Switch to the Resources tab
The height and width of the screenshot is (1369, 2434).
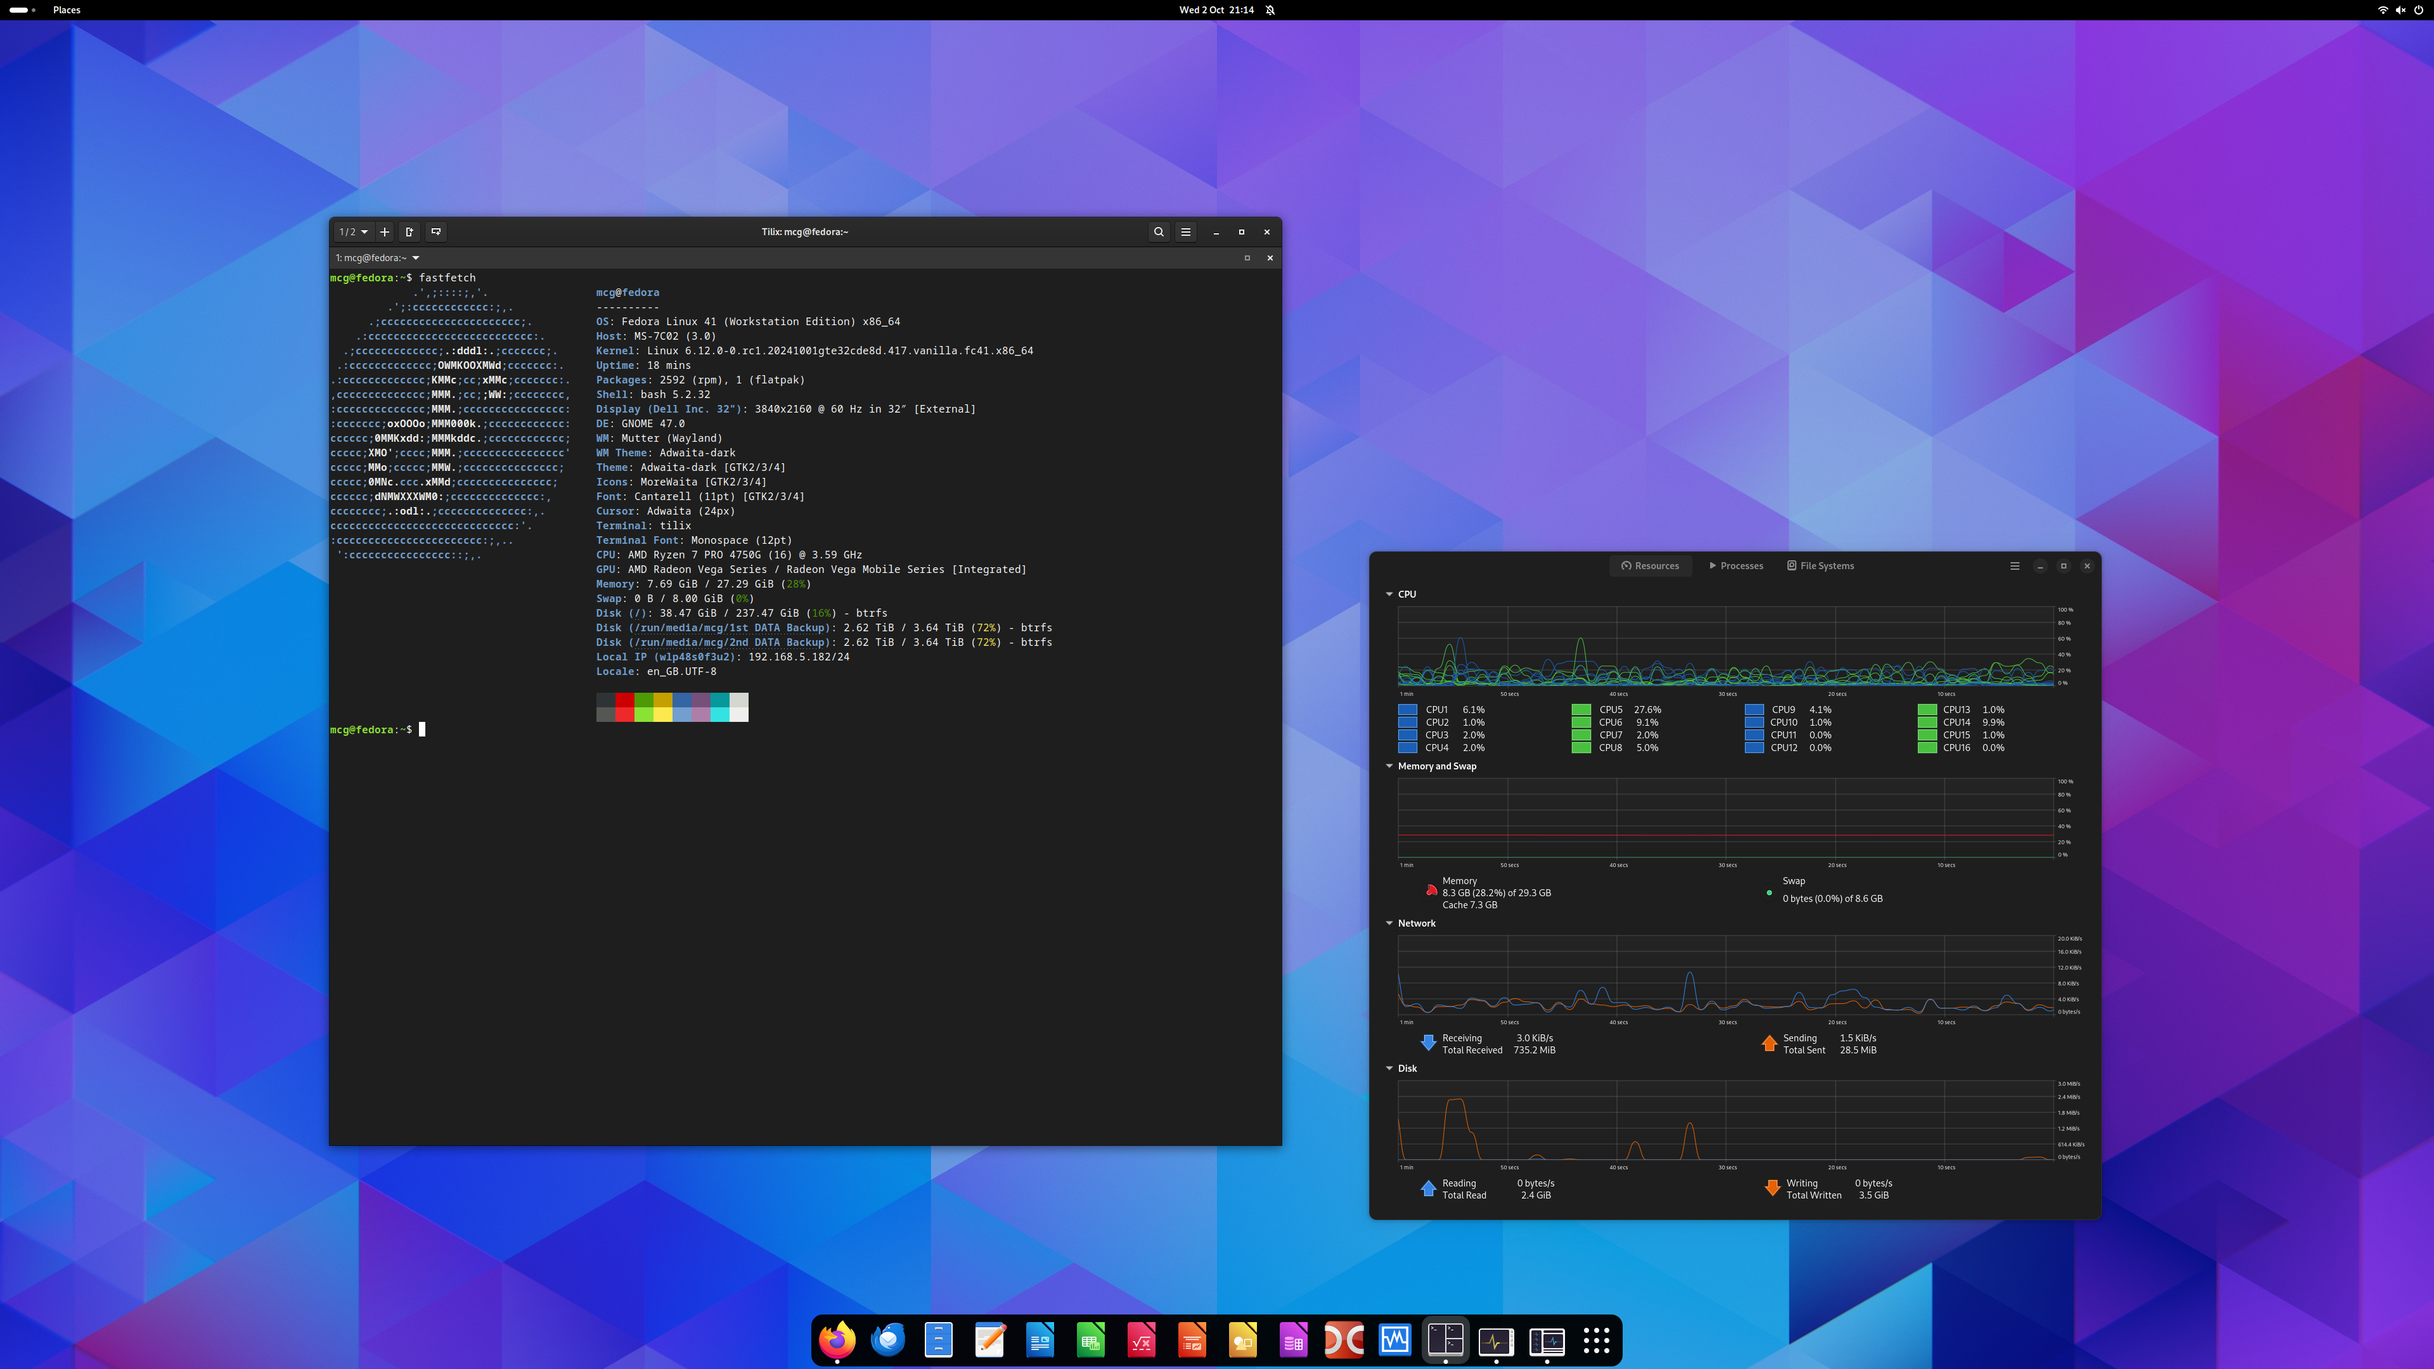pos(1650,566)
